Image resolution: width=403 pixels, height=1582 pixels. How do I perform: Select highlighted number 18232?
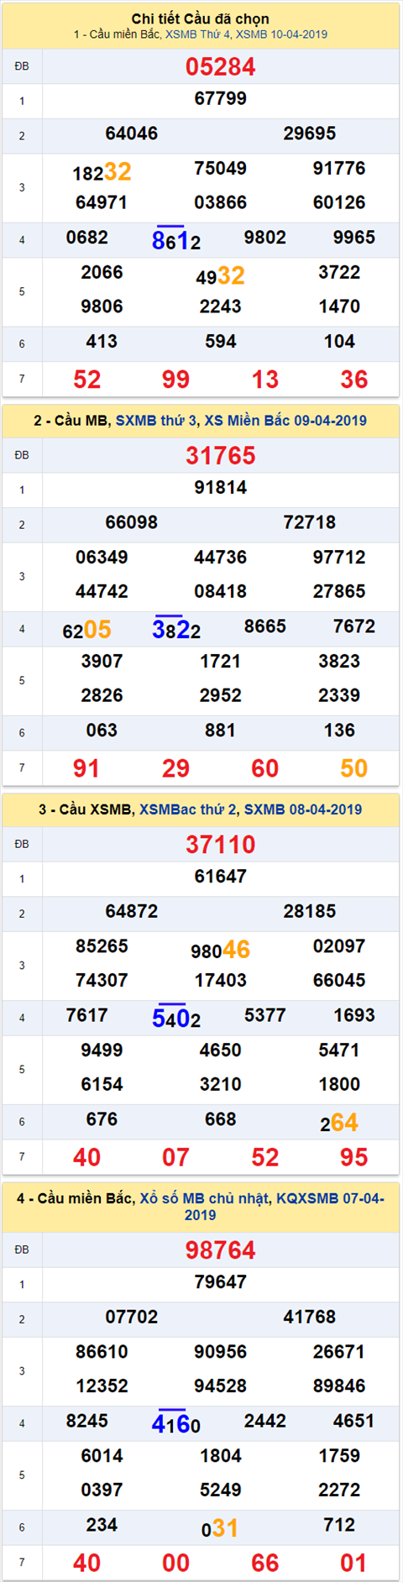102,172
